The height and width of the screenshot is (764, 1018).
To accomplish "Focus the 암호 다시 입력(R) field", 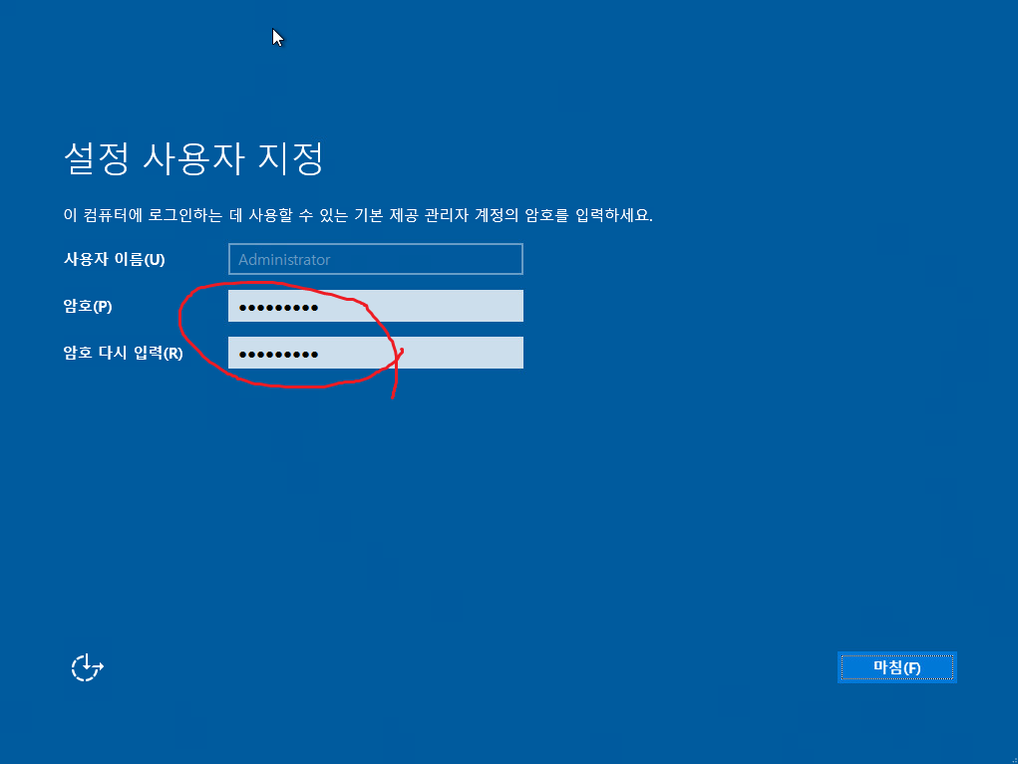I will (375, 353).
